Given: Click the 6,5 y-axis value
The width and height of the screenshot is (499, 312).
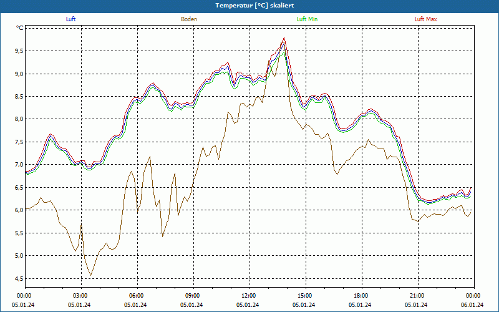Looking at the screenshot, I should [x=19, y=188].
